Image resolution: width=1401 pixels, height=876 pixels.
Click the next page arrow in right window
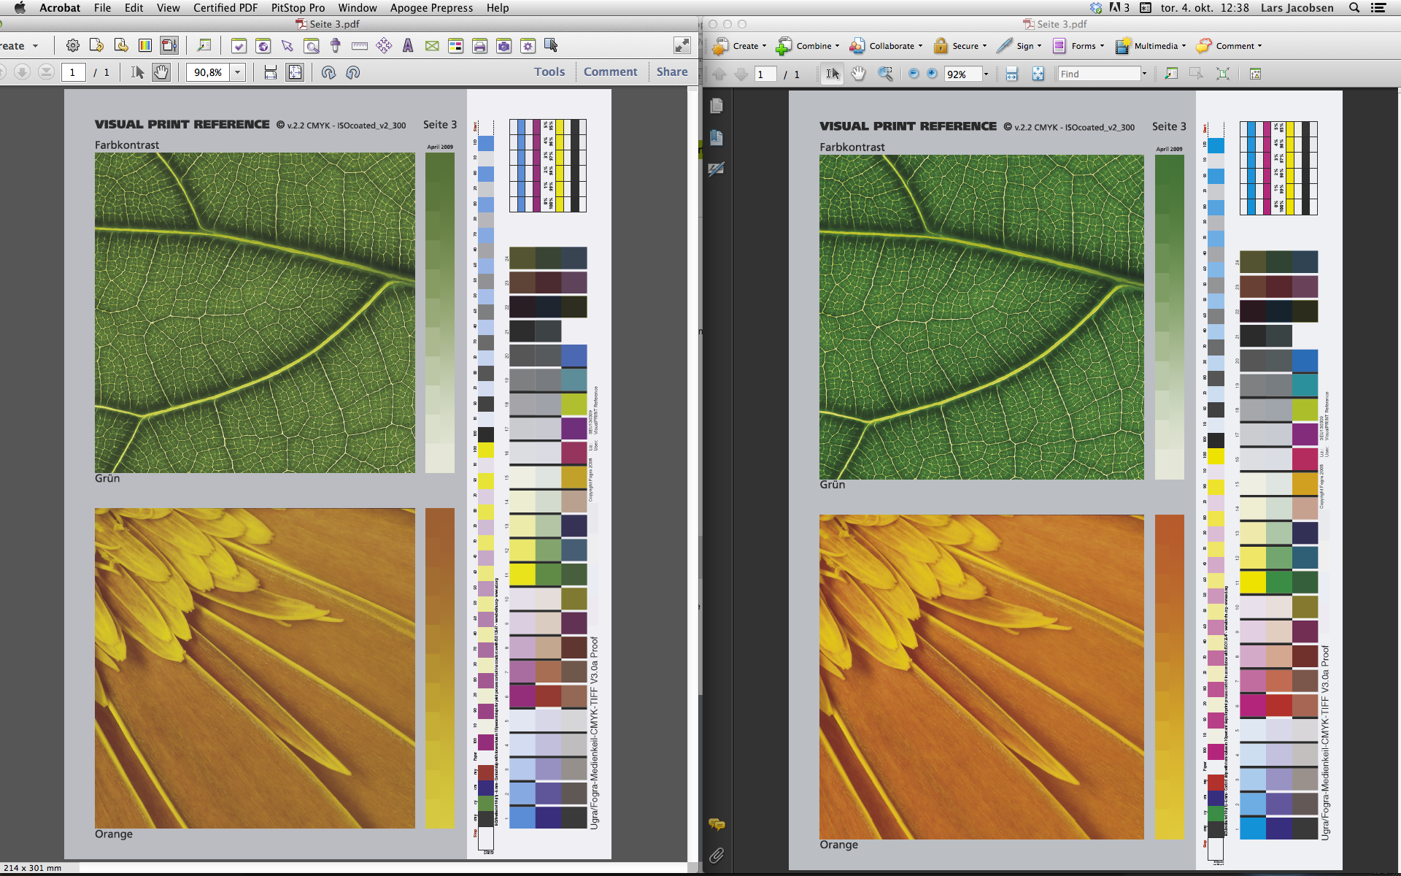tap(741, 74)
